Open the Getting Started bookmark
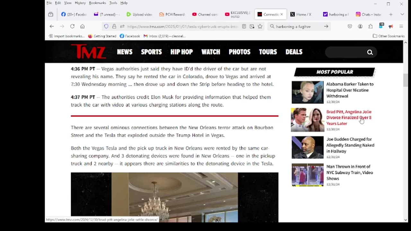The height and width of the screenshot is (231, 411). (x=102, y=36)
